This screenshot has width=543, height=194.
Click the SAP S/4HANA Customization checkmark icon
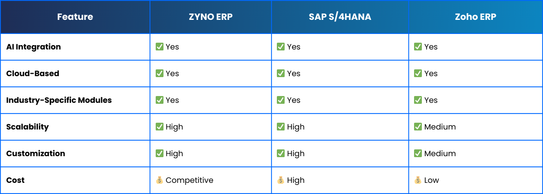[281, 153]
